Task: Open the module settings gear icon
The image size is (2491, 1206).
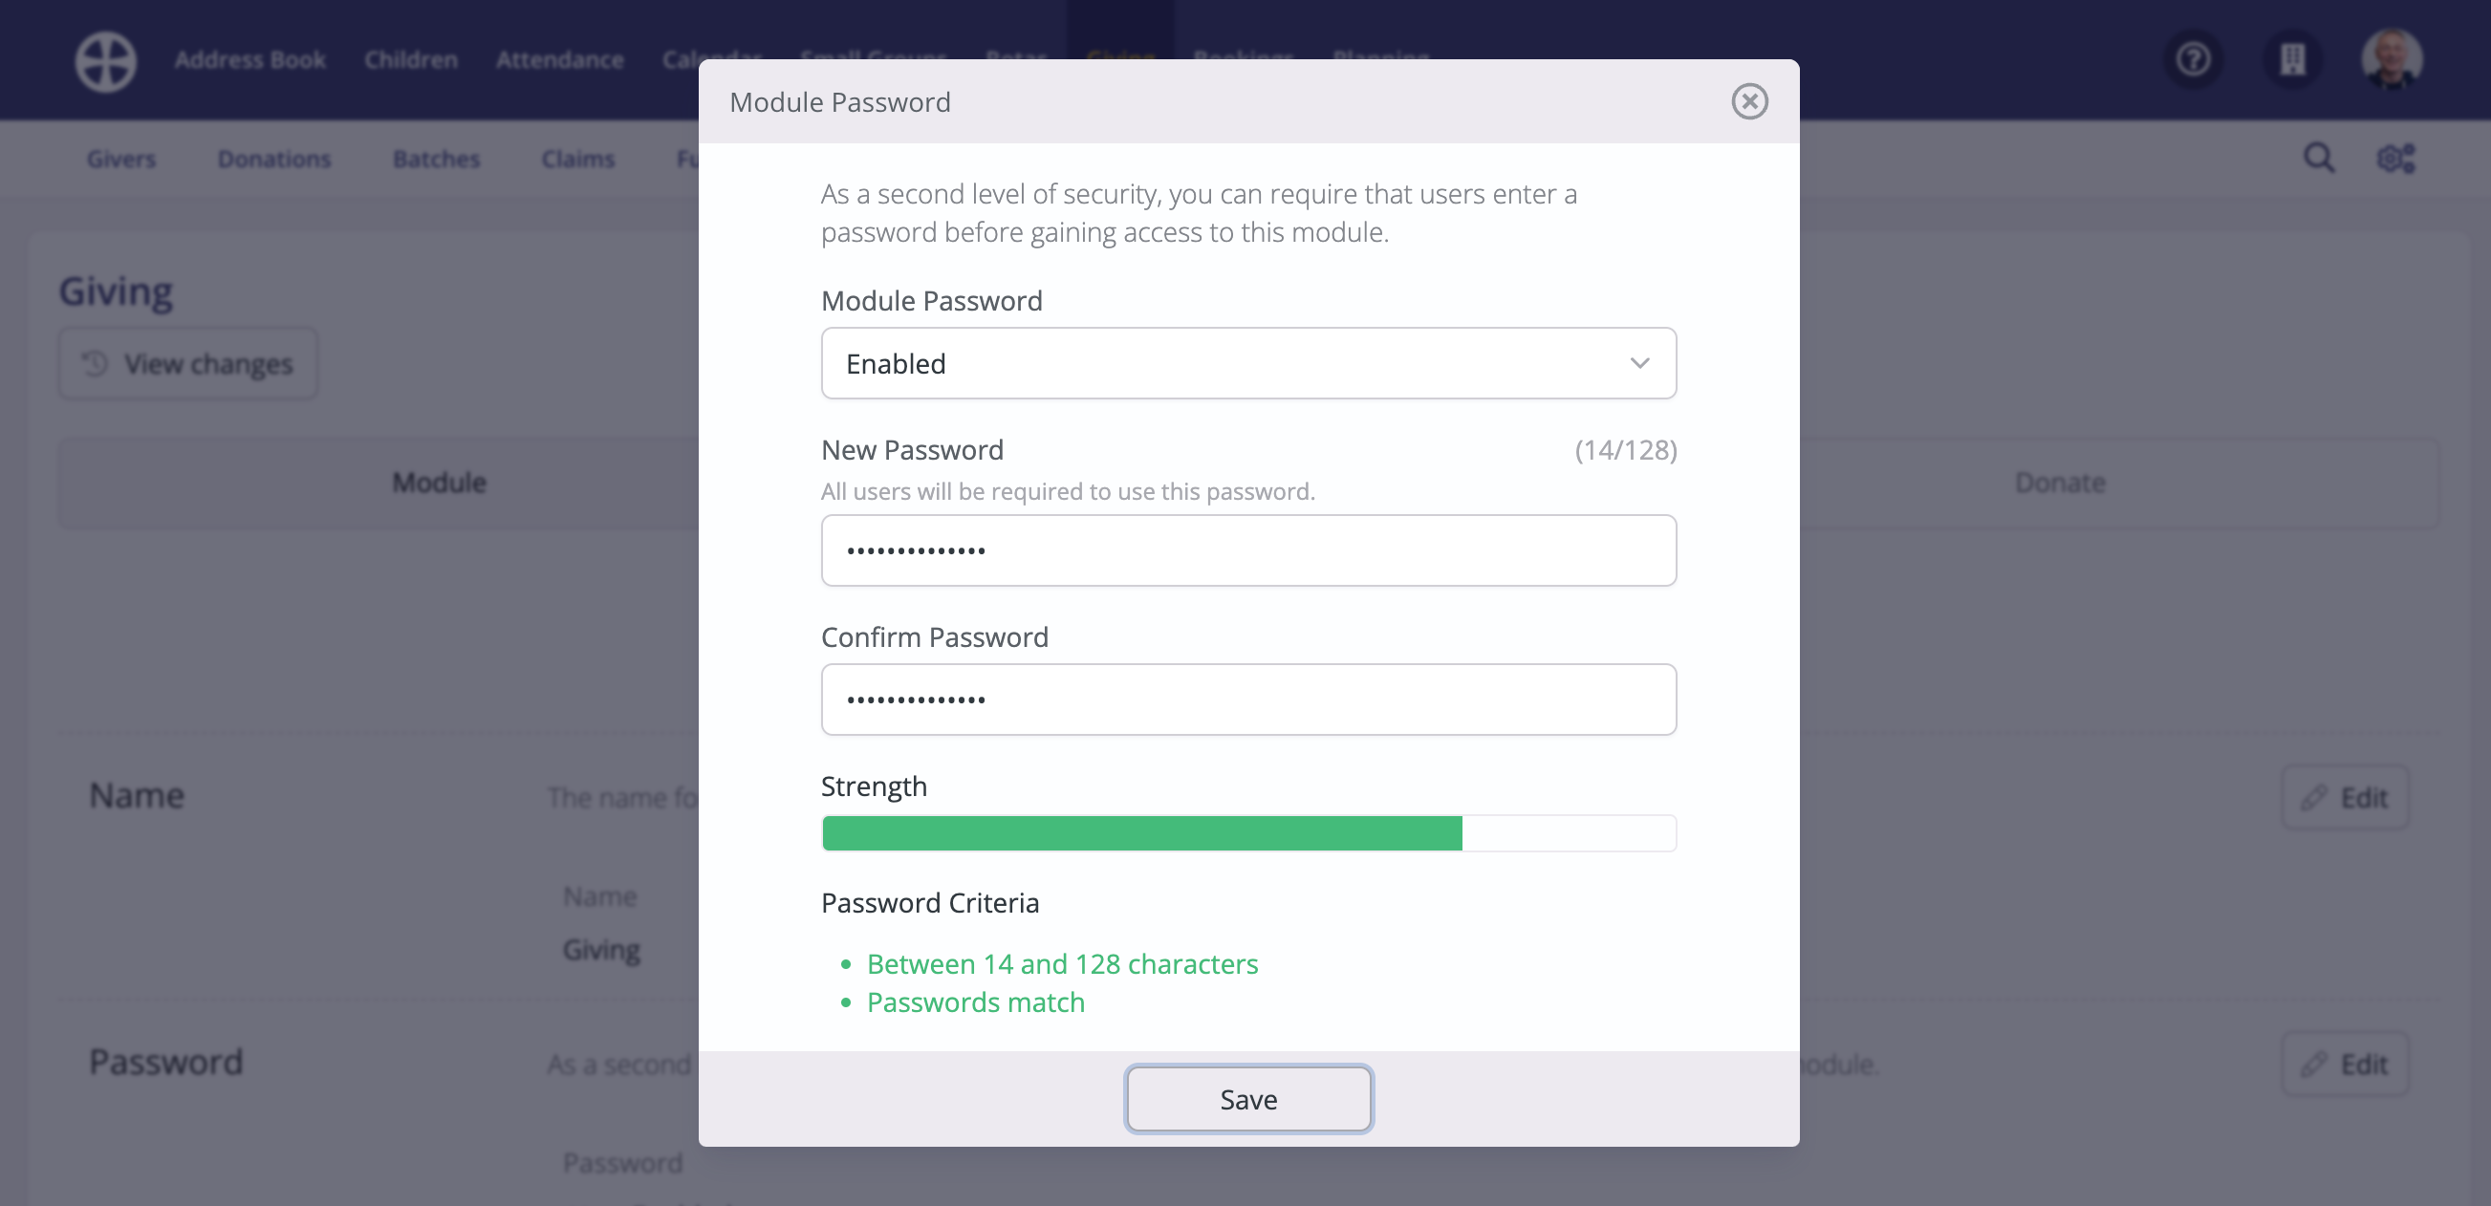Action: (2395, 159)
